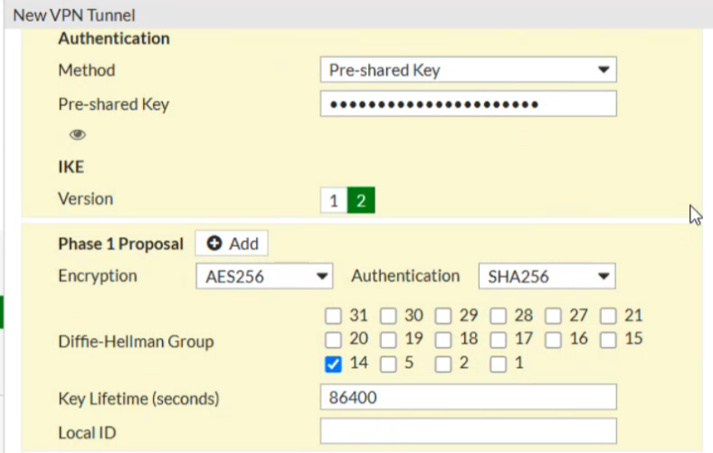Tick Diffie-Hellman group 28 checkbox
Image resolution: width=713 pixels, height=453 pixels.
(499, 316)
